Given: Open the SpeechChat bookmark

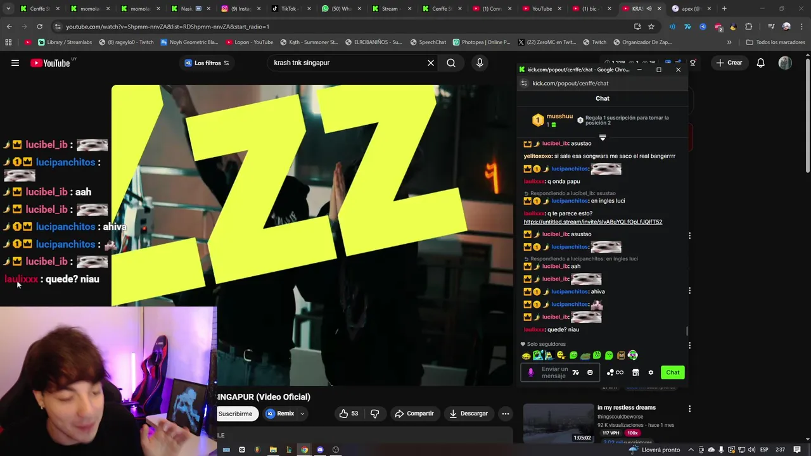Looking at the screenshot, I should pyautogui.click(x=428, y=42).
